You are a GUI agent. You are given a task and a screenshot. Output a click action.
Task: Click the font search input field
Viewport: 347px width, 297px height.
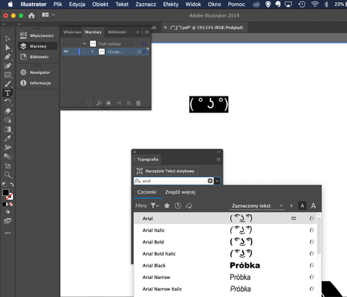174,181
